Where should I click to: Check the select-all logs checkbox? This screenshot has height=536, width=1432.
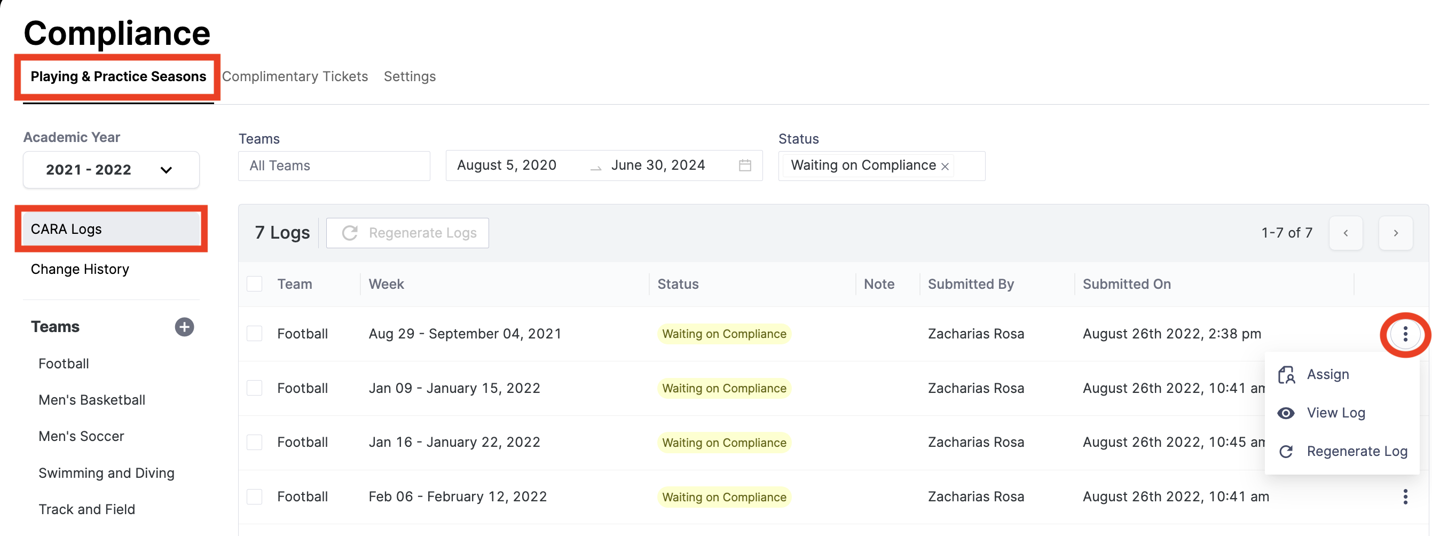(x=255, y=283)
